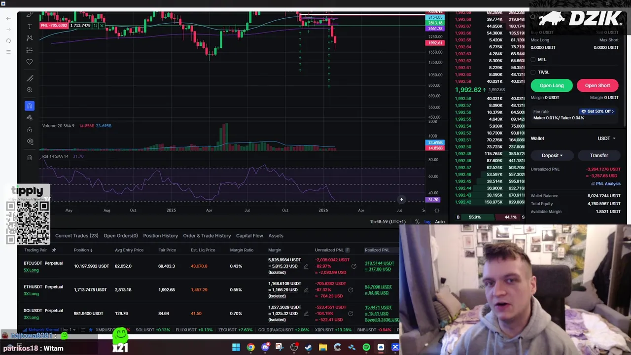The height and width of the screenshot is (355, 631).
Task: Open ETHUSDT realized PNL 54.7096 USDT link
Action: tap(378, 287)
